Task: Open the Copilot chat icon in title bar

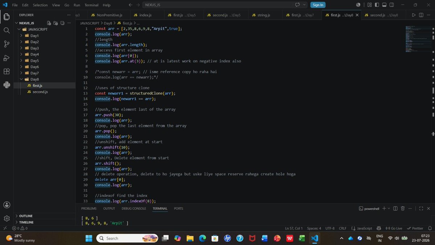Action: tap(298, 5)
